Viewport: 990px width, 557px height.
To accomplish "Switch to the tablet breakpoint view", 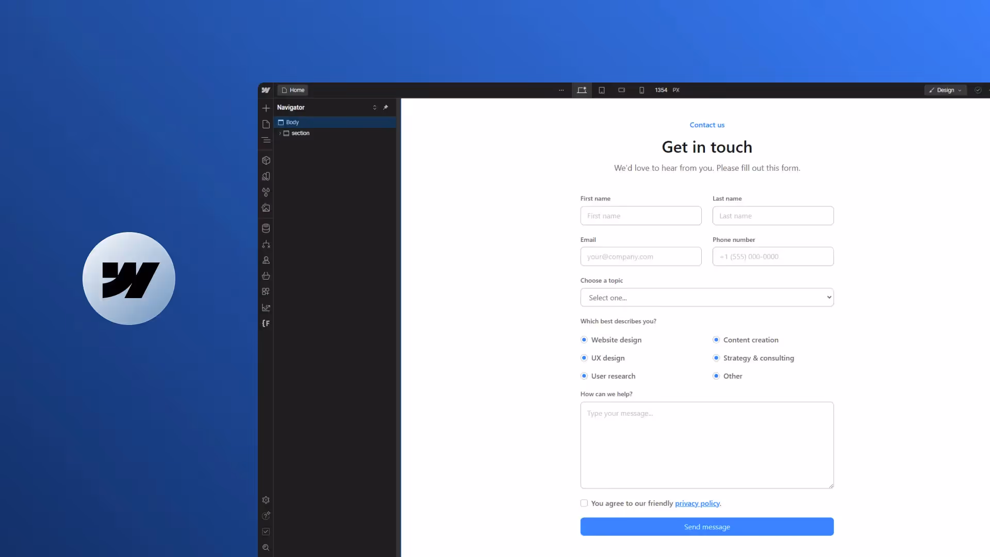I will click(x=602, y=90).
